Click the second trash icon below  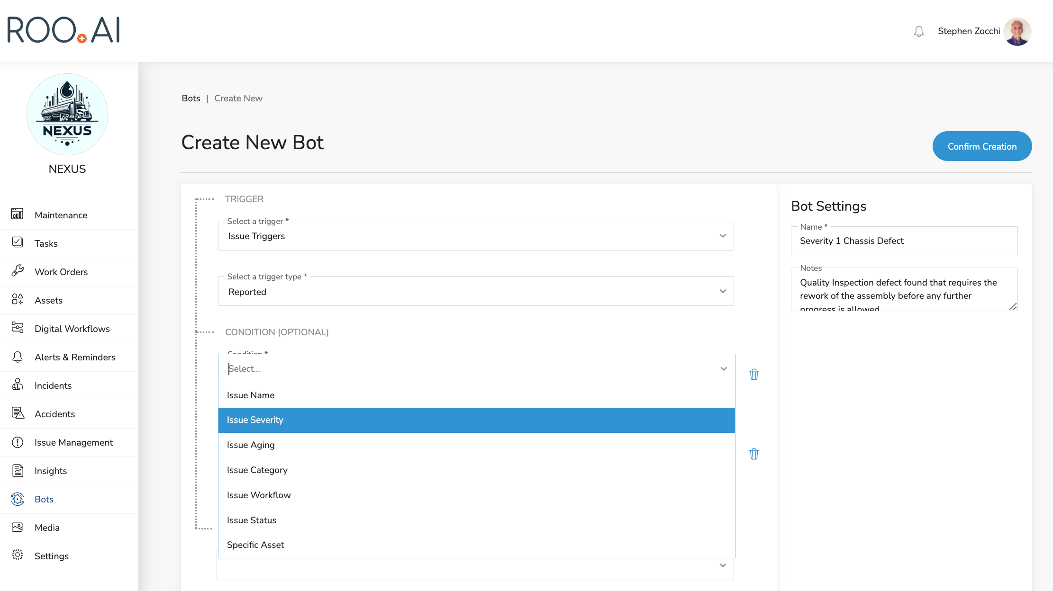[753, 454]
